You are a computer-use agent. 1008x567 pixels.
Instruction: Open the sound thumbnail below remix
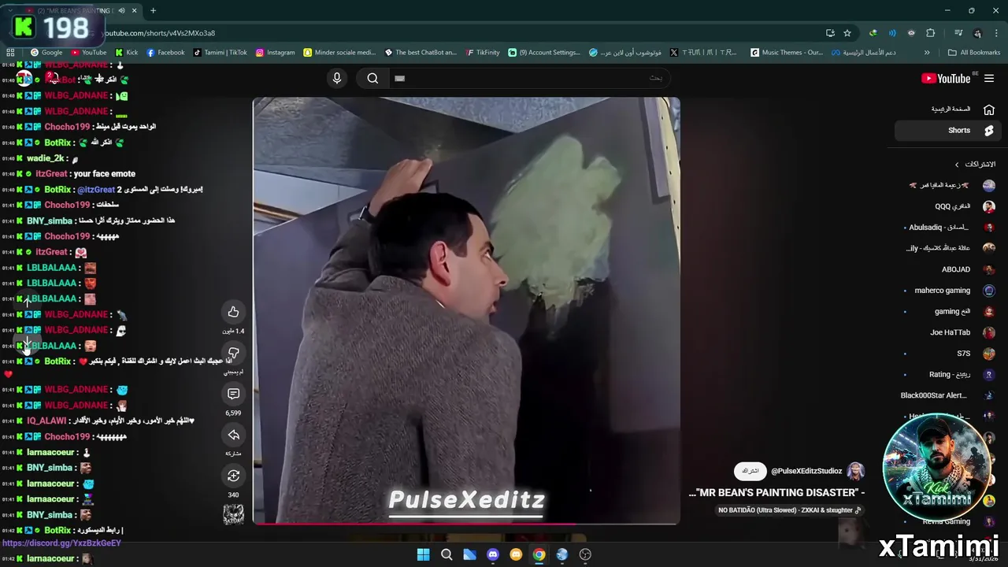233,514
